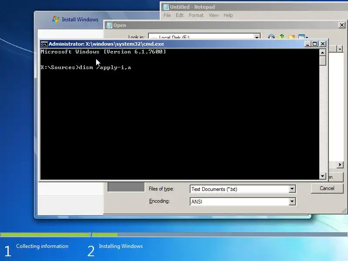
Task: Click the dism /apply-i,a command line
Action: click(x=86, y=67)
